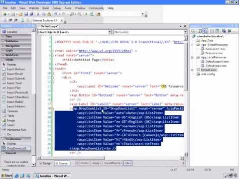Viewport: 239px width, 179px height.
Task: Select DropDownList1 item in Localization toolbox
Action: click(x=16, y=148)
